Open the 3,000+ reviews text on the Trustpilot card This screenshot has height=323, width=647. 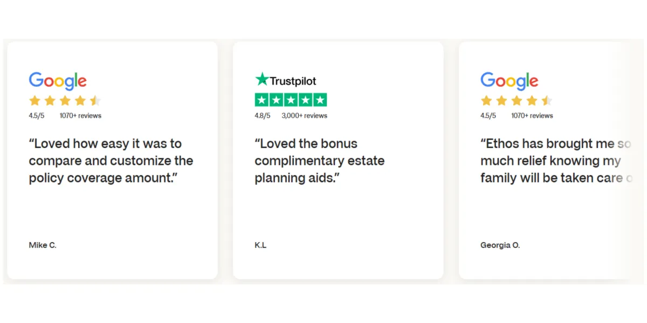click(x=304, y=116)
